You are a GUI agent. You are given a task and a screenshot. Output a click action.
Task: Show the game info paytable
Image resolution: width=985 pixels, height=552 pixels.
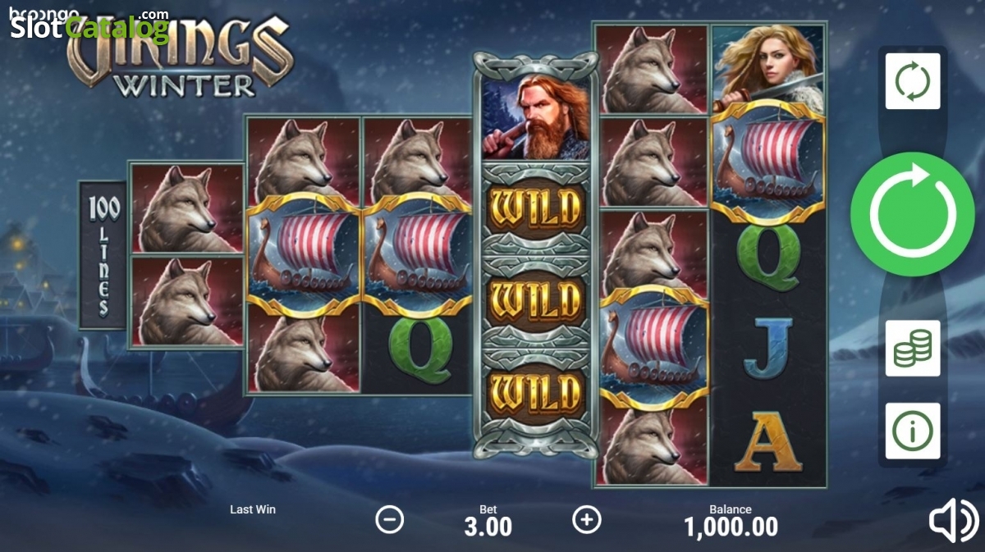click(913, 431)
